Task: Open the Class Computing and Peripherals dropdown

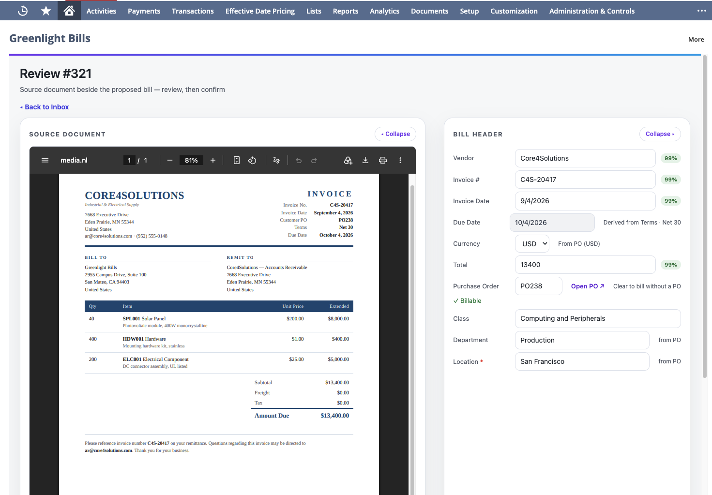Action: coord(598,318)
